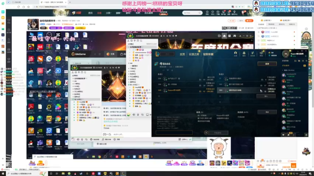Viewport: 314px width, 176px height.
Task: Open 鱼吧 in the Douyu navigation
Action: tap(138, 13)
